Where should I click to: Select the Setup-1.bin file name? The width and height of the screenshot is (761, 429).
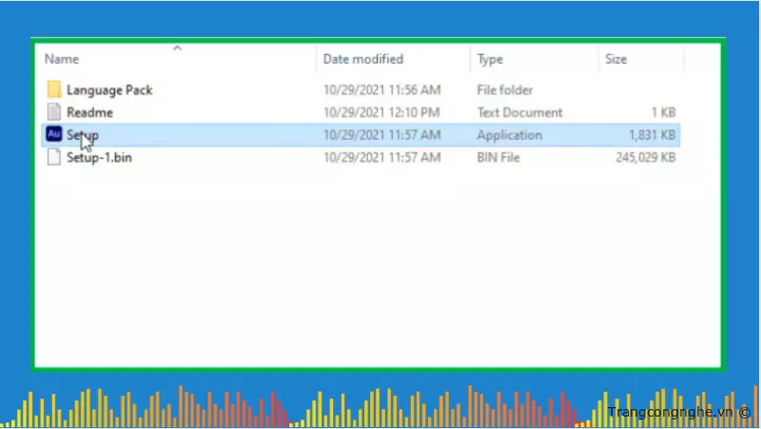(x=99, y=158)
